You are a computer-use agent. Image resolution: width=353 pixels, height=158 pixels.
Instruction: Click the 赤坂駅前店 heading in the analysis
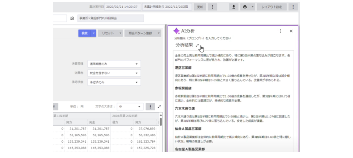[183, 88]
